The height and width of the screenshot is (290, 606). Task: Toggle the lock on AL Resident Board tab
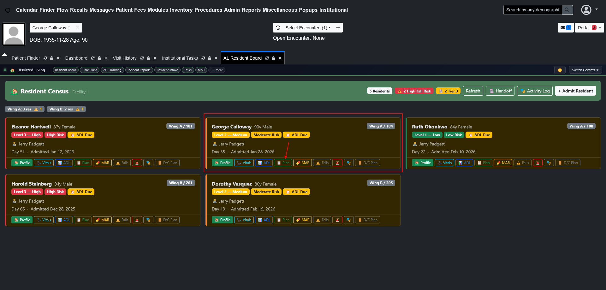(274, 58)
